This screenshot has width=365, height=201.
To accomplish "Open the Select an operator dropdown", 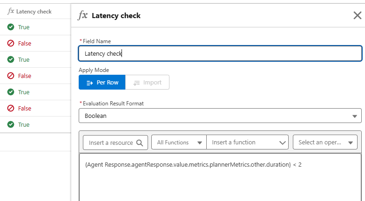I will [324, 143].
